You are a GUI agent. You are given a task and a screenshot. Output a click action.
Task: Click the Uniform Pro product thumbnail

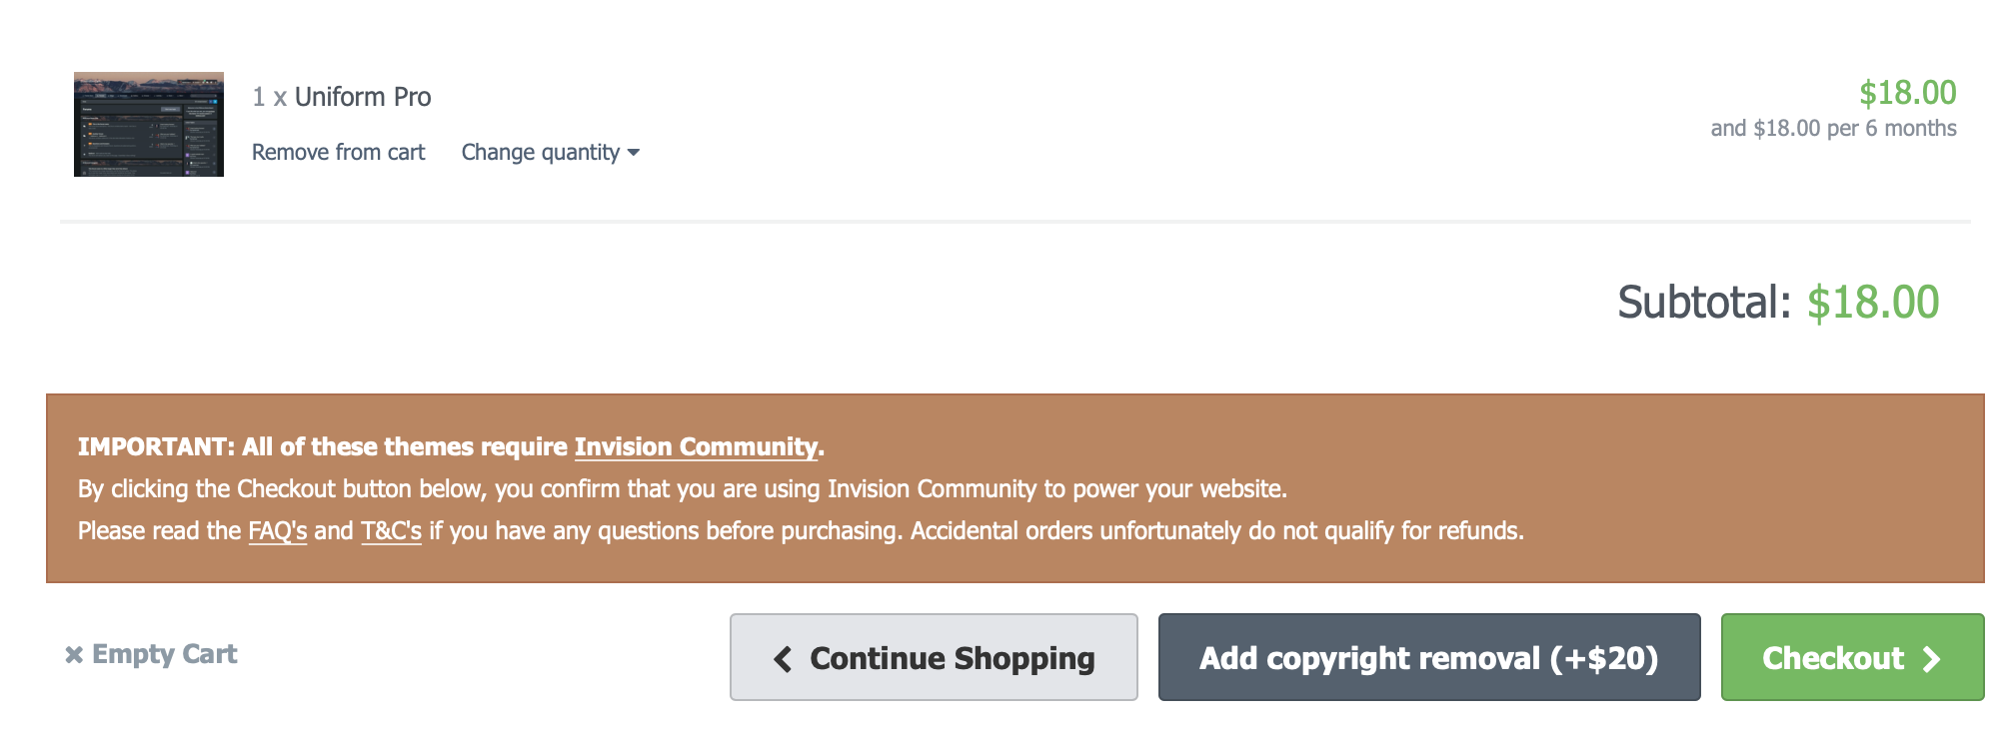coord(148,124)
